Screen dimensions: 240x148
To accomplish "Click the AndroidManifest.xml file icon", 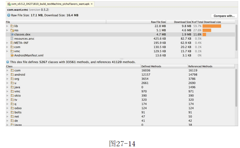I will tap(12, 55).
